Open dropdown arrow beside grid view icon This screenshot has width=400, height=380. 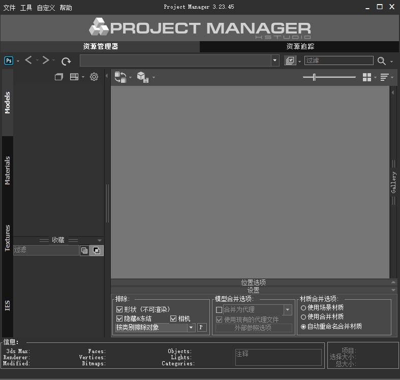375,77
